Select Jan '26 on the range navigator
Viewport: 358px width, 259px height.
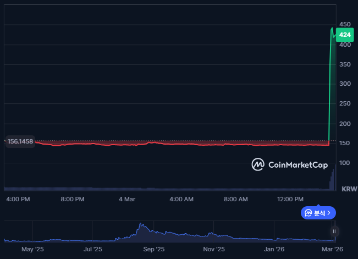point(274,249)
